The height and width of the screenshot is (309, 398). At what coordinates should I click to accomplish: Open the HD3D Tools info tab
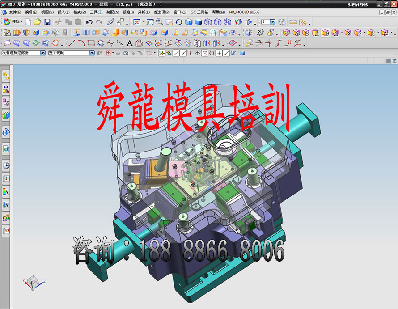[x=6, y=132]
